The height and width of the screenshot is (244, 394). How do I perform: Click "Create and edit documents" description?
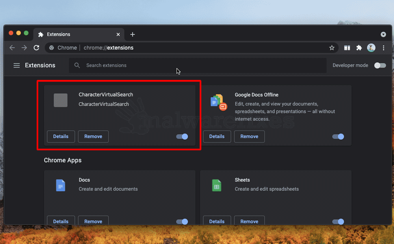108,189
